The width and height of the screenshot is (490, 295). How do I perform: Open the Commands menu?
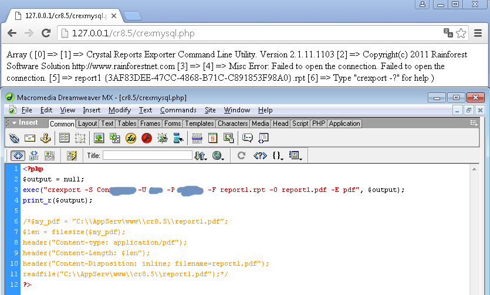178,110
